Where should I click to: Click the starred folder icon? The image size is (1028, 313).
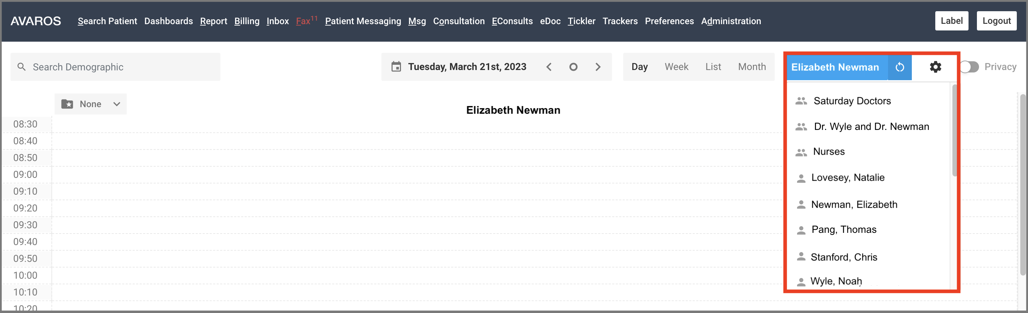pos(67,104)
